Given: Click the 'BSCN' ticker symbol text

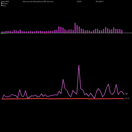Looking at the screenshot, I should point(79,2).
